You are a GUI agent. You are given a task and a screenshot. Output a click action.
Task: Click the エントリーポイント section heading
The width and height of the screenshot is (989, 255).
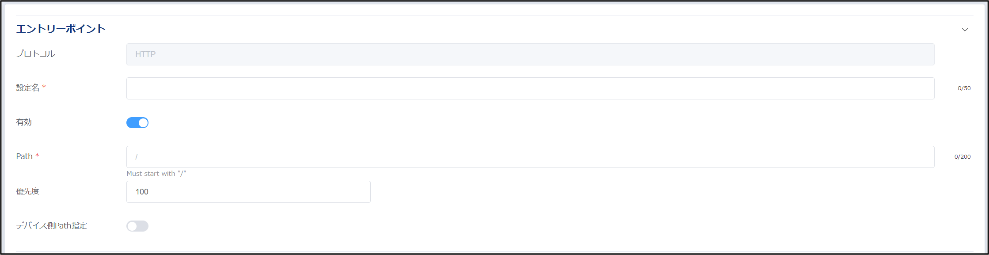61,29
